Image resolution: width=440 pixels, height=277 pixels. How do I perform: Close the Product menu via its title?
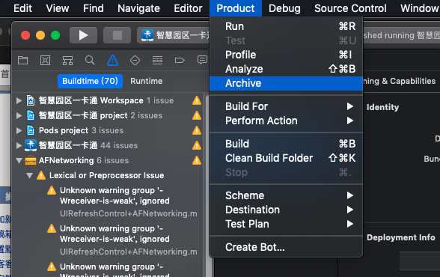[x=236, y=8]
